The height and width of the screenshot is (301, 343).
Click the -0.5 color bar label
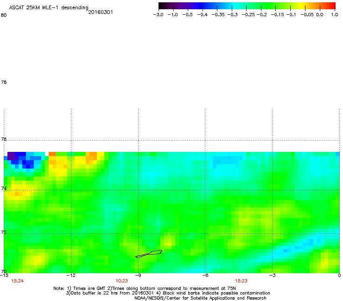[x=187, y=15]
